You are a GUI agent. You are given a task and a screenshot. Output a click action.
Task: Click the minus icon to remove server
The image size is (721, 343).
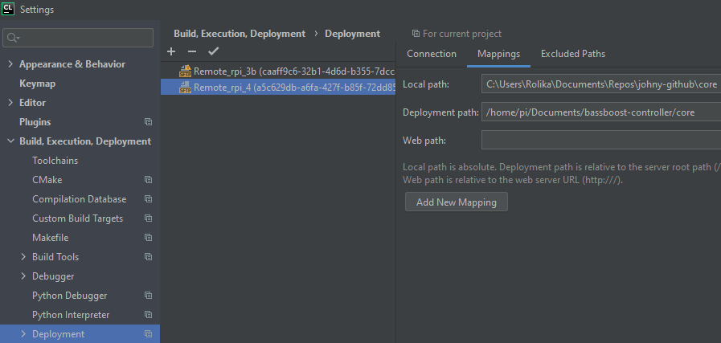pyautogui.click(x=191, y=51)
